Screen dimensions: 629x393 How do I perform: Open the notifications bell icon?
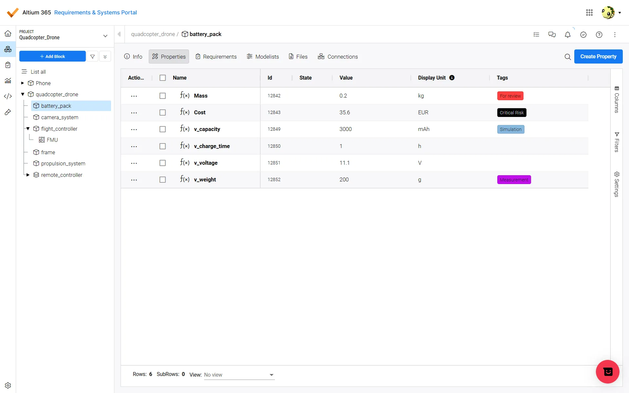tap(567, 35)
